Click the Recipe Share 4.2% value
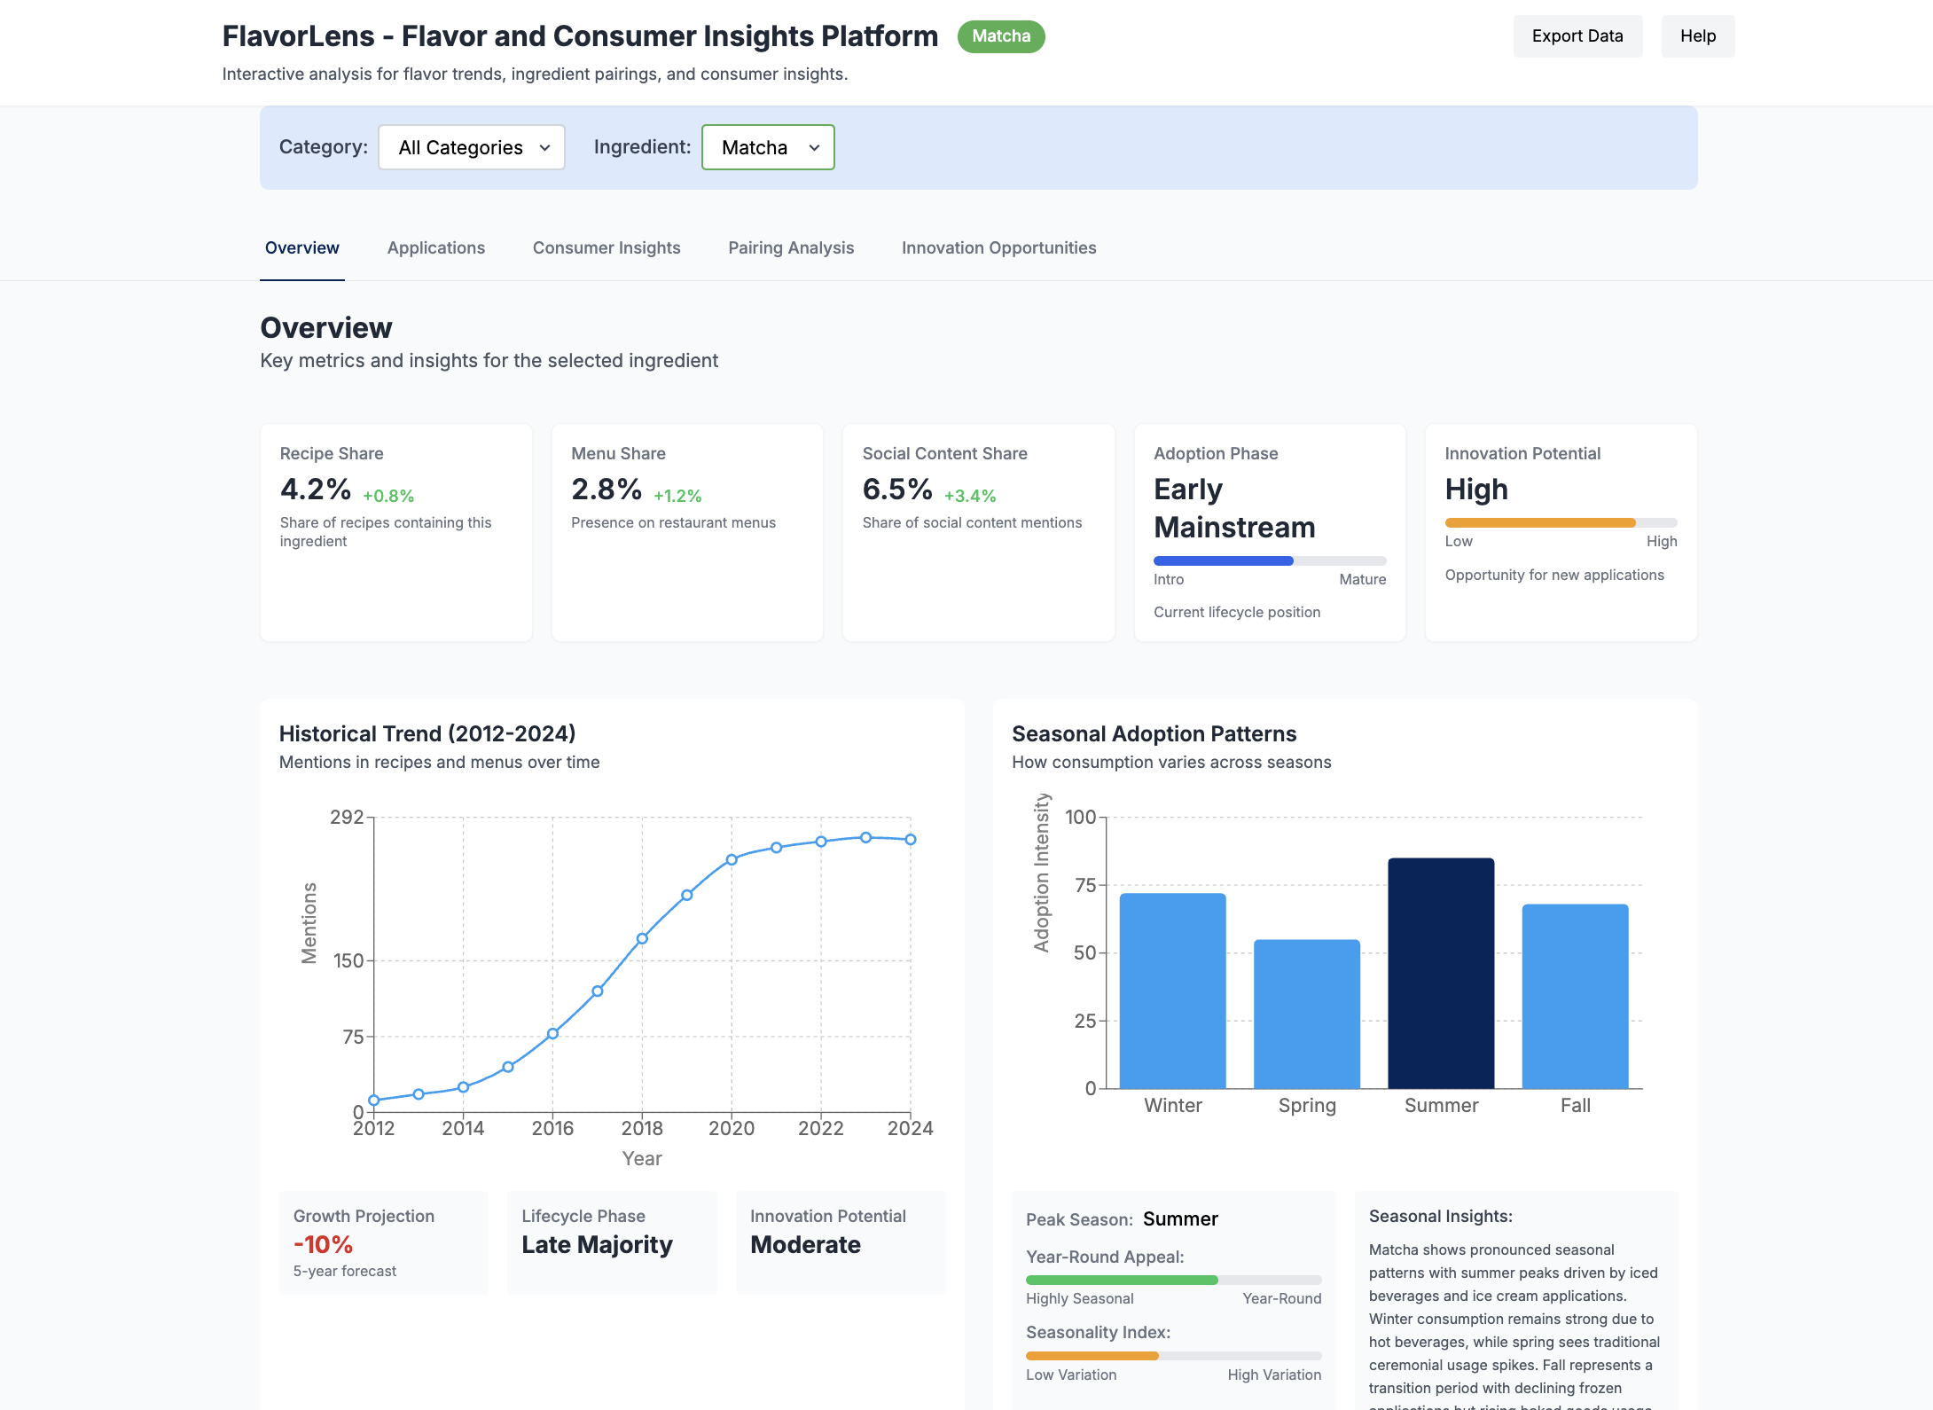 [316, 489]
